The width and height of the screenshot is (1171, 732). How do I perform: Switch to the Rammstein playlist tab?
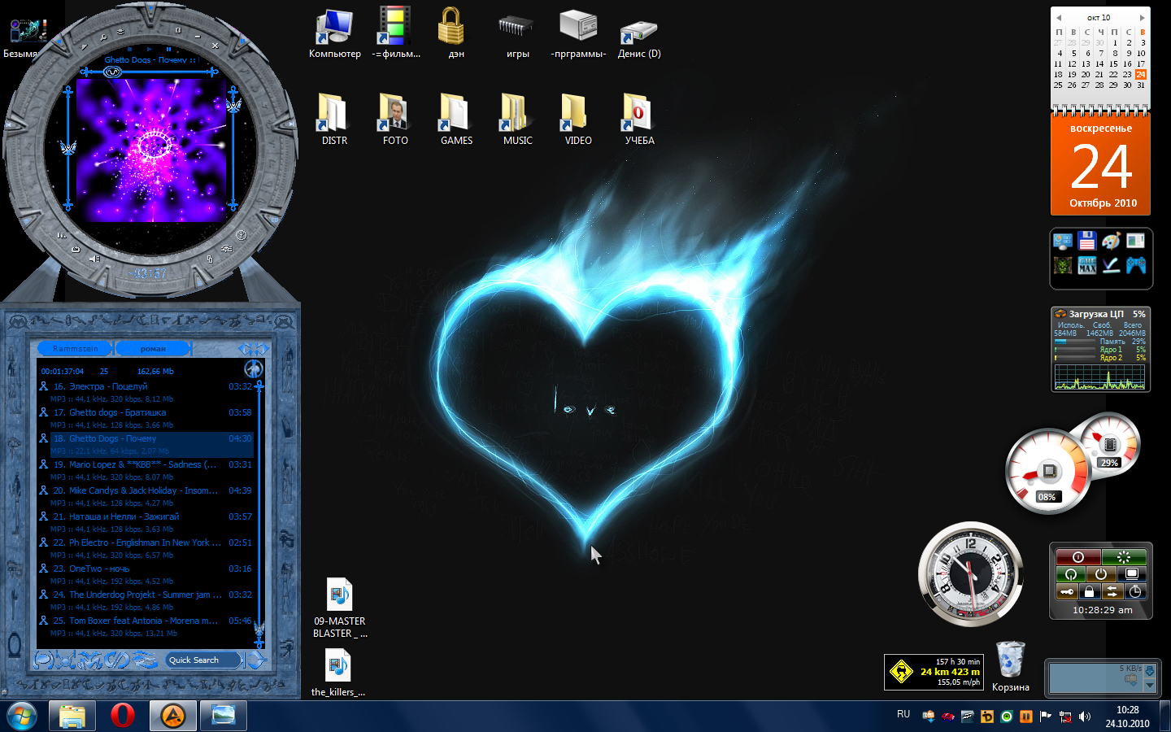pos(75,349)
